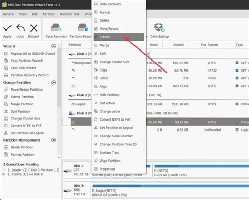Click the Apply checkmark icon
Image resolution: width=249 pixels, height=200 pixels.
7,28
